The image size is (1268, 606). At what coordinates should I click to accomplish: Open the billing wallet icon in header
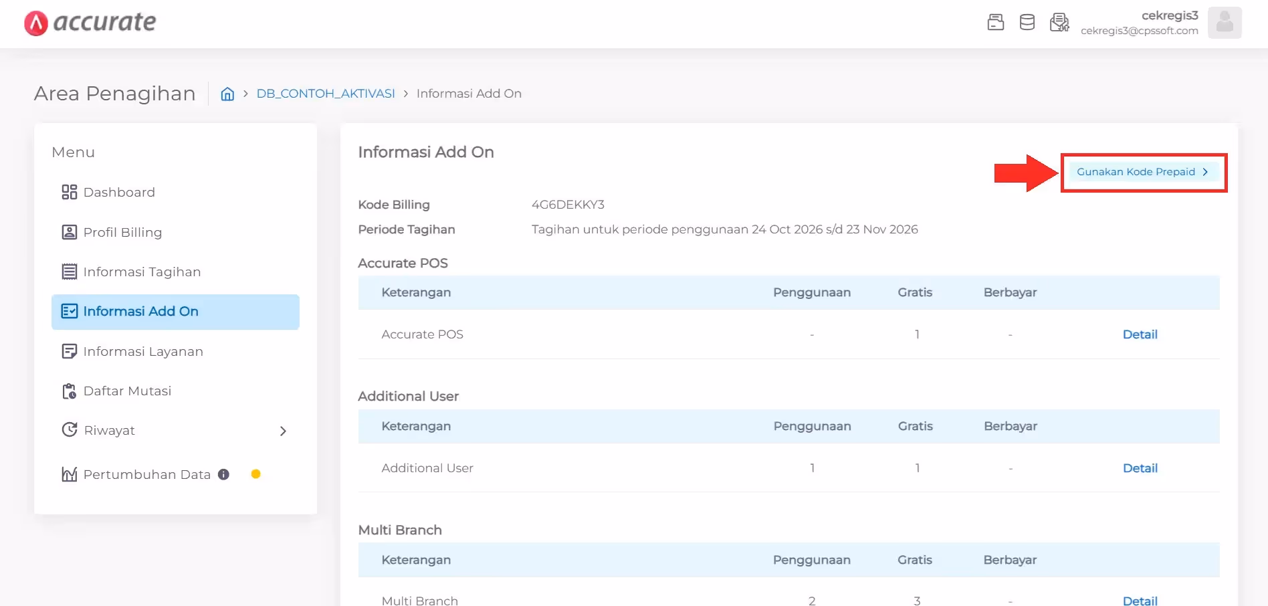tap(996, 22)
